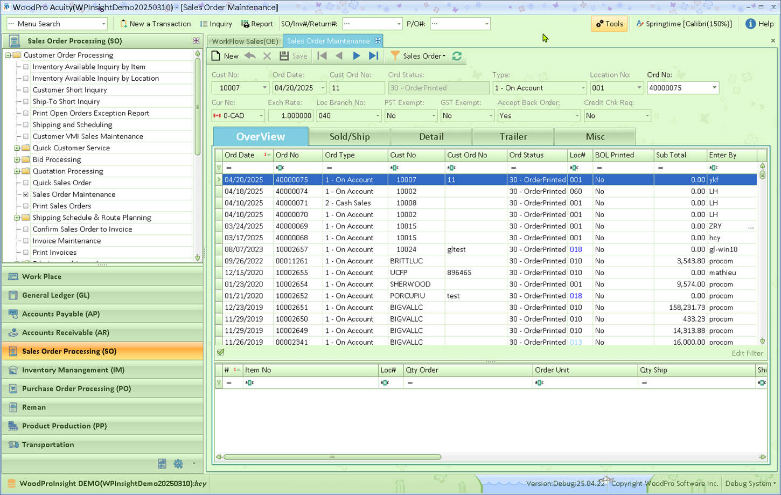Click the green refresh icon

[457, 56]
